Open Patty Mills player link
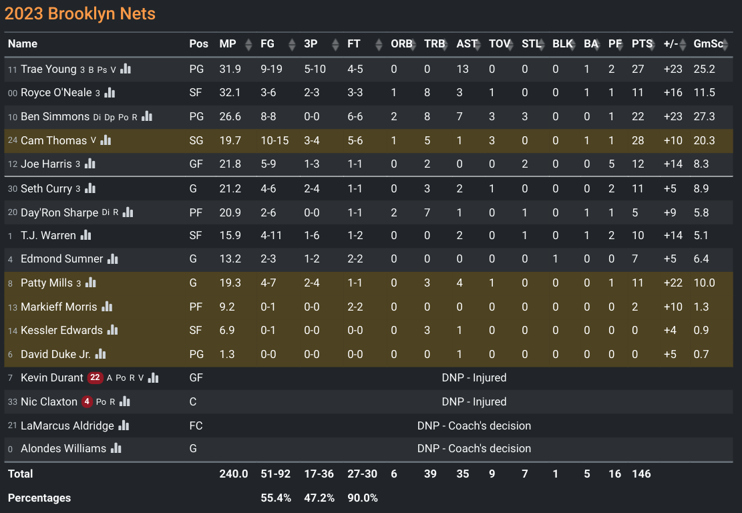This screenshot has width=742, height=513. 47,283
